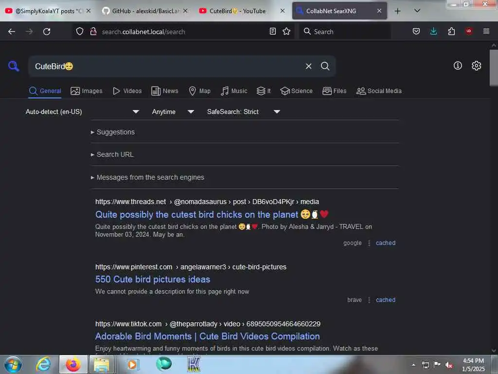List all tabs with the chevron
The height and width of the screenshot is (374, 498).
click(x=417, y=11)
